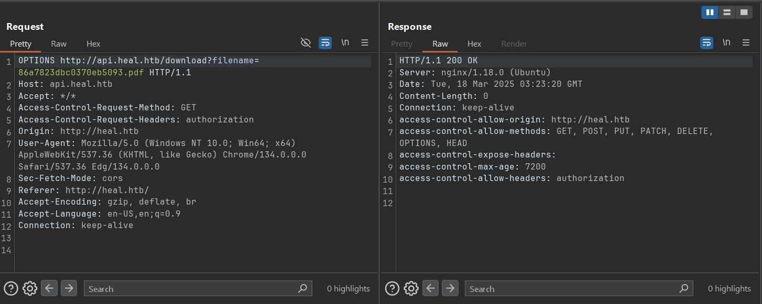Click the "Server: nginx/1.18.0 (Ubuntu)" response line
762x304 pixels.
click(x=475, y=73)
